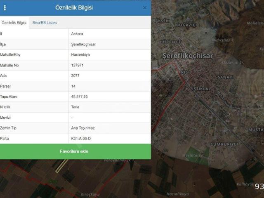Click the Zemin Tip field label

click(x=8, y=128)
